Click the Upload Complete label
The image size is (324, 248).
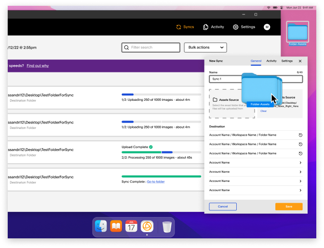pyautogui.click(x=135, y=147)
